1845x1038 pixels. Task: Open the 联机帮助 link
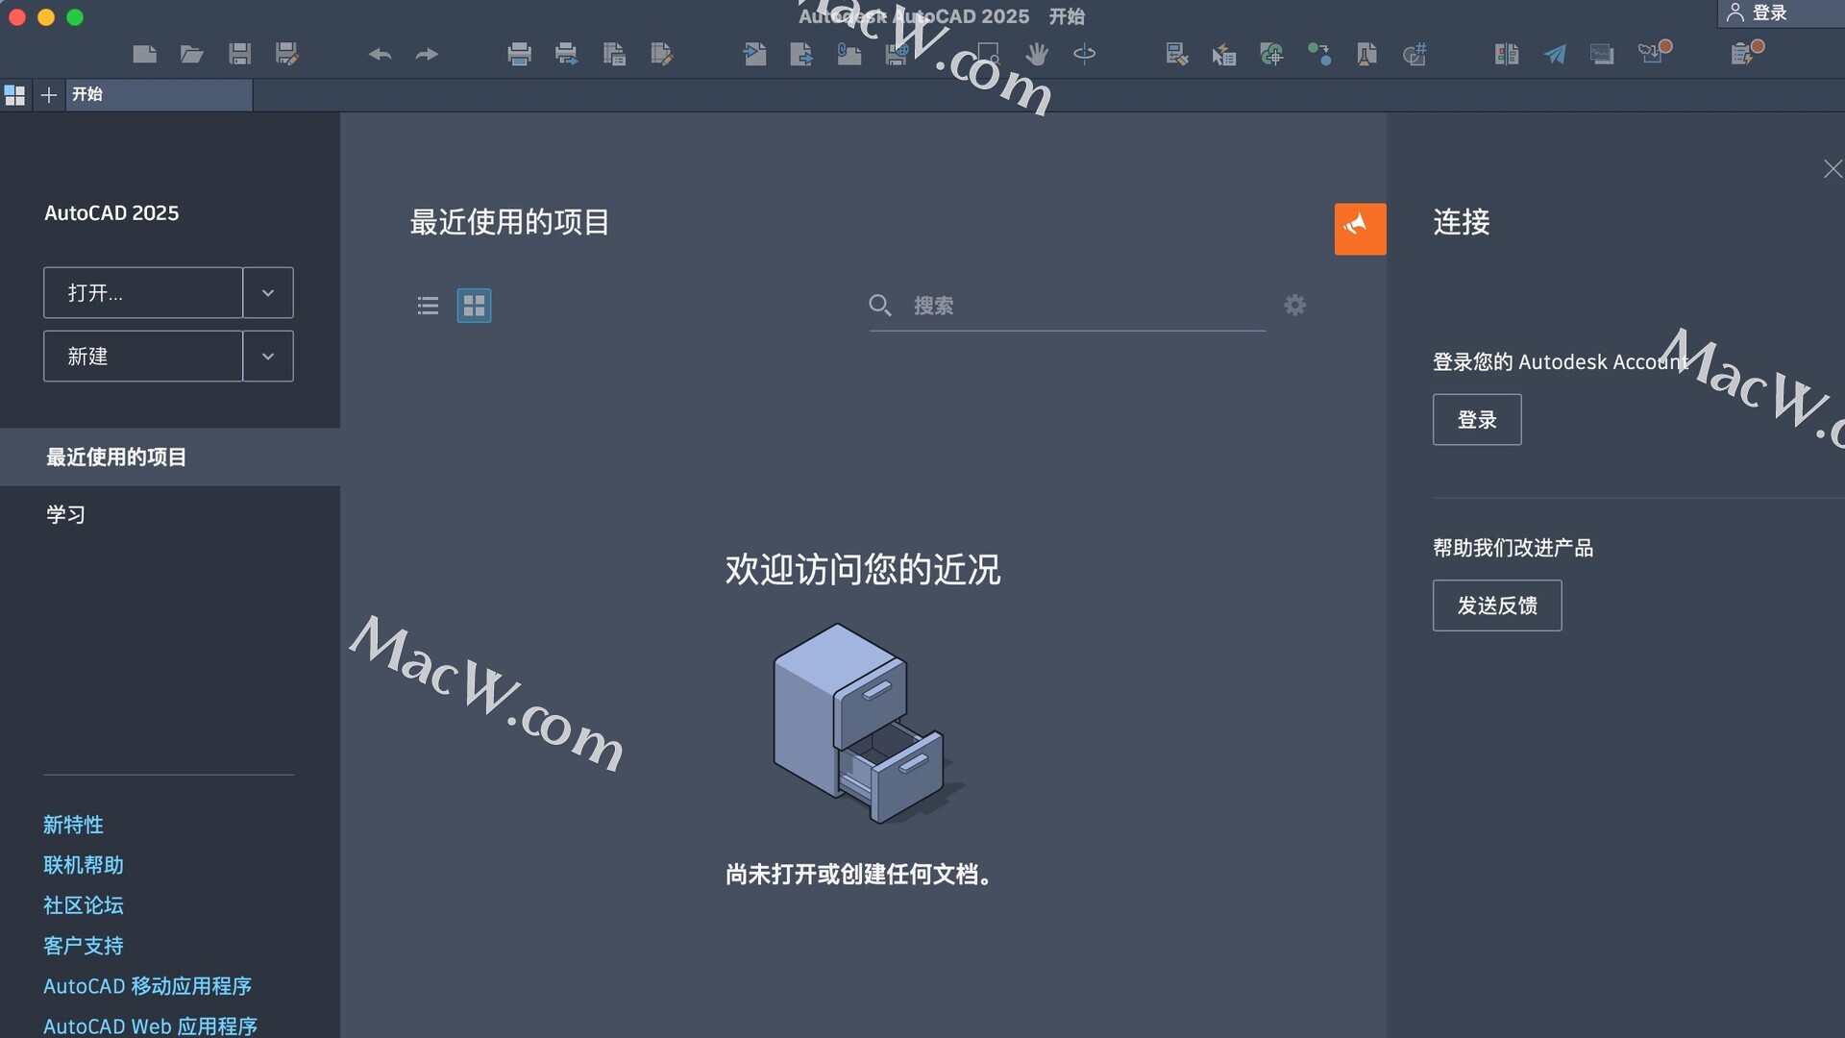coord(84,865)
